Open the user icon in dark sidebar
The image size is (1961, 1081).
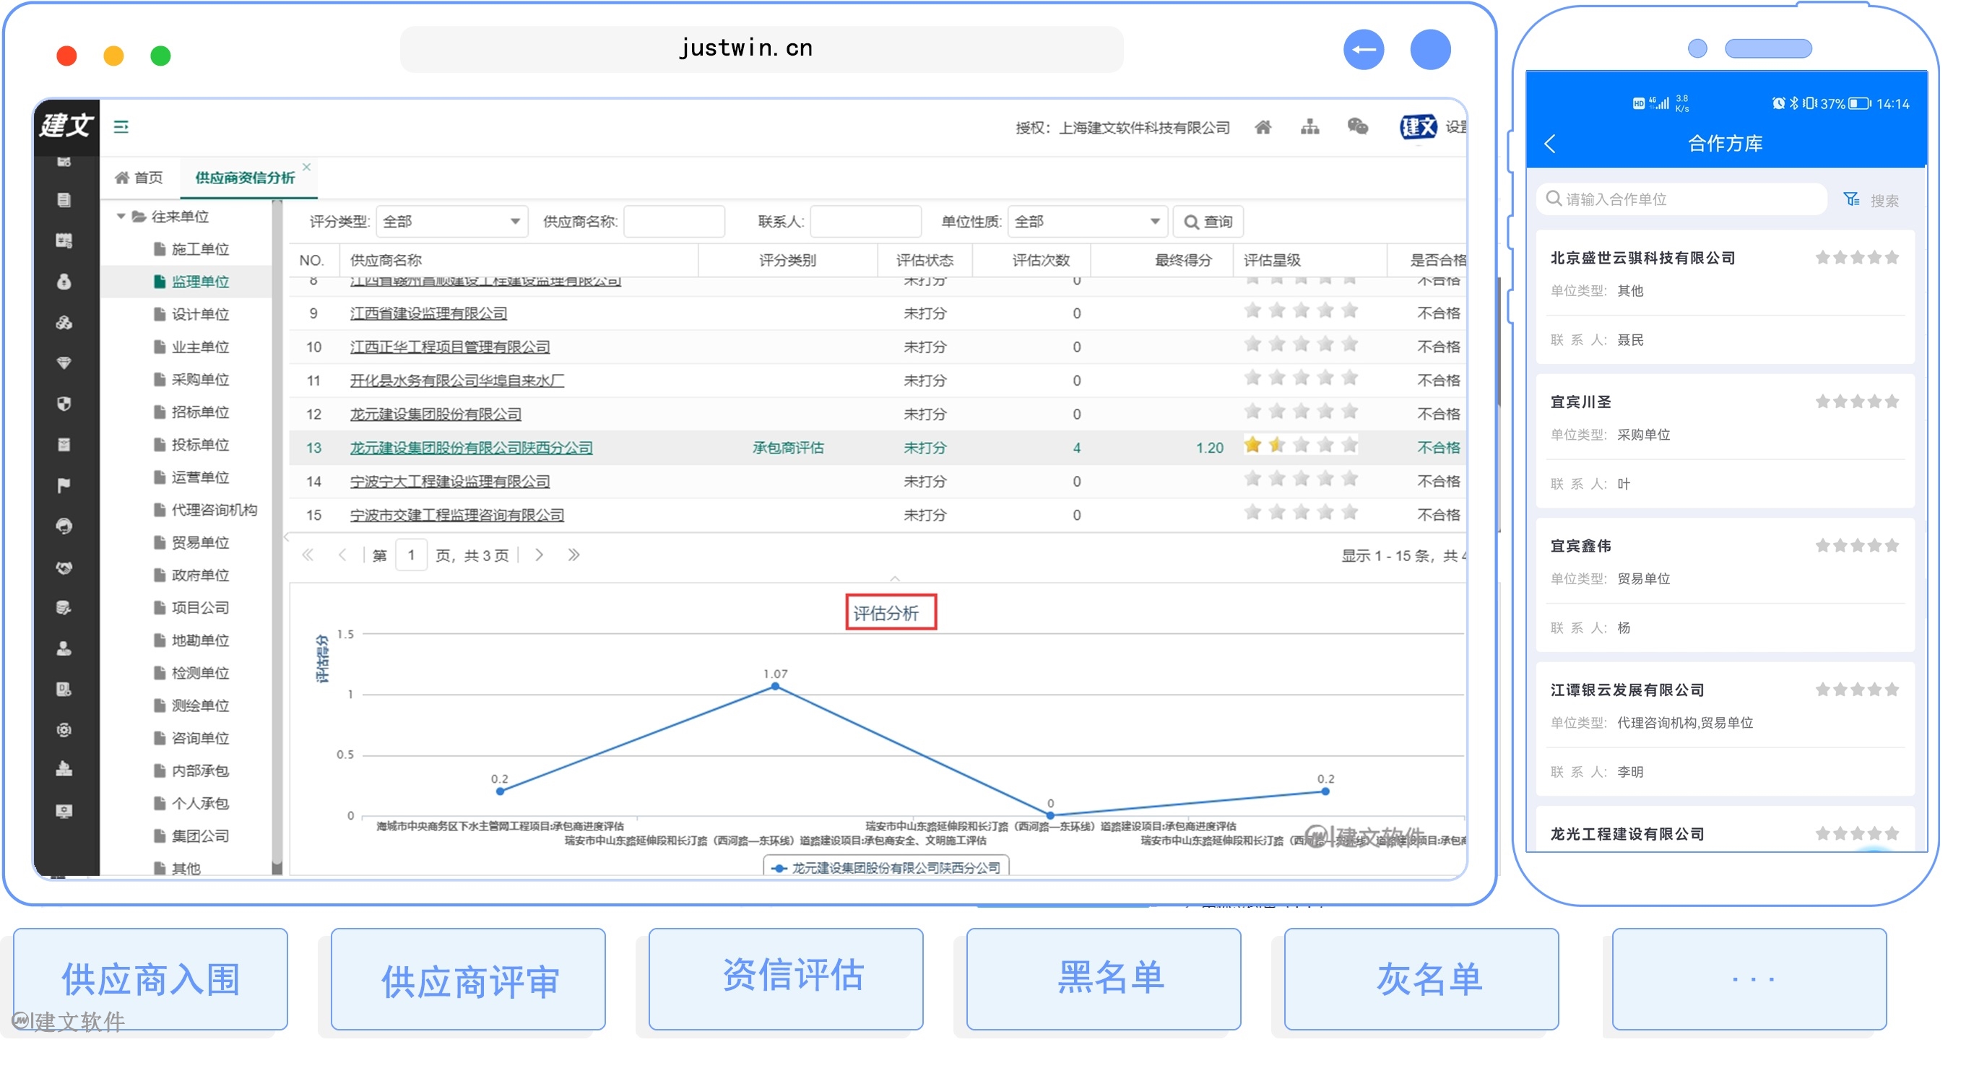pos(64,648)
